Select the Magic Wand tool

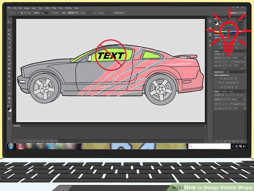pos(9,35)
